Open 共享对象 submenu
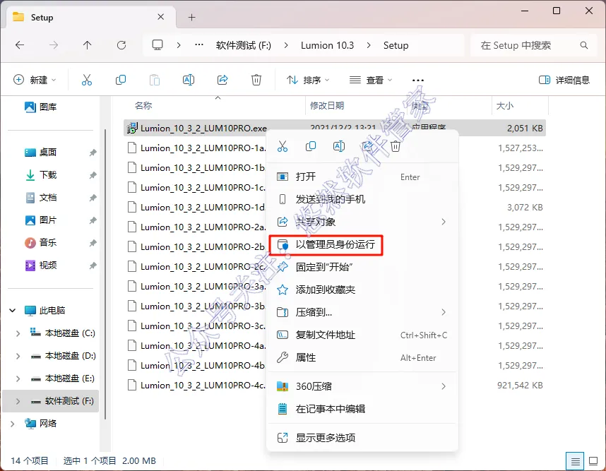This screenshot has width=606, height=471. coord(362,222)
